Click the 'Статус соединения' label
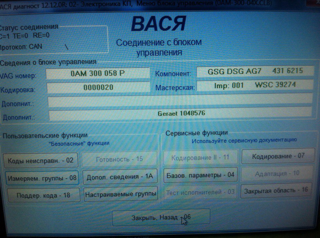320x238 pixels. tap(29, 27)
